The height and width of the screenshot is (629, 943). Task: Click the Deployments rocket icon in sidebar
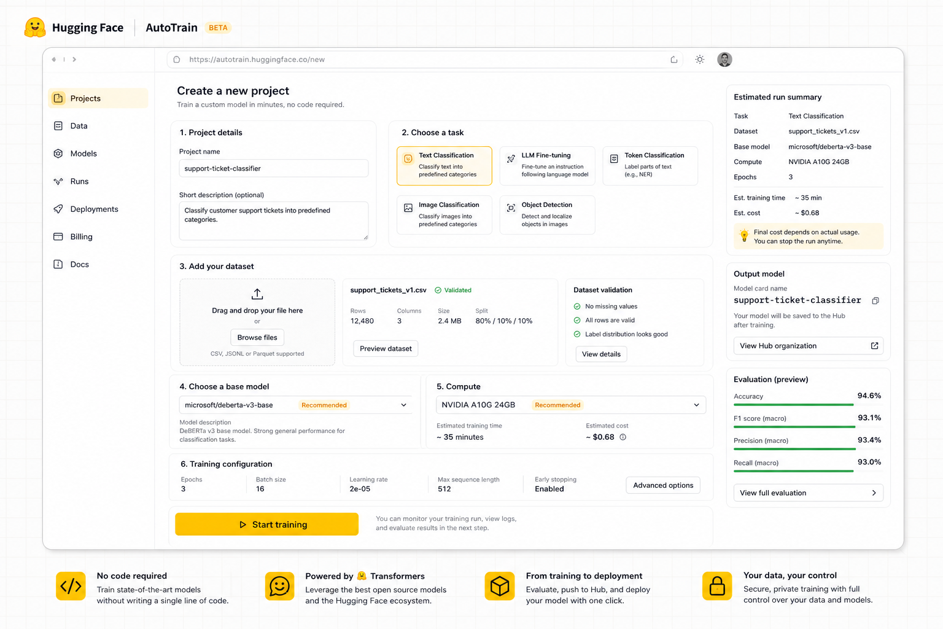tap(58, 209)
